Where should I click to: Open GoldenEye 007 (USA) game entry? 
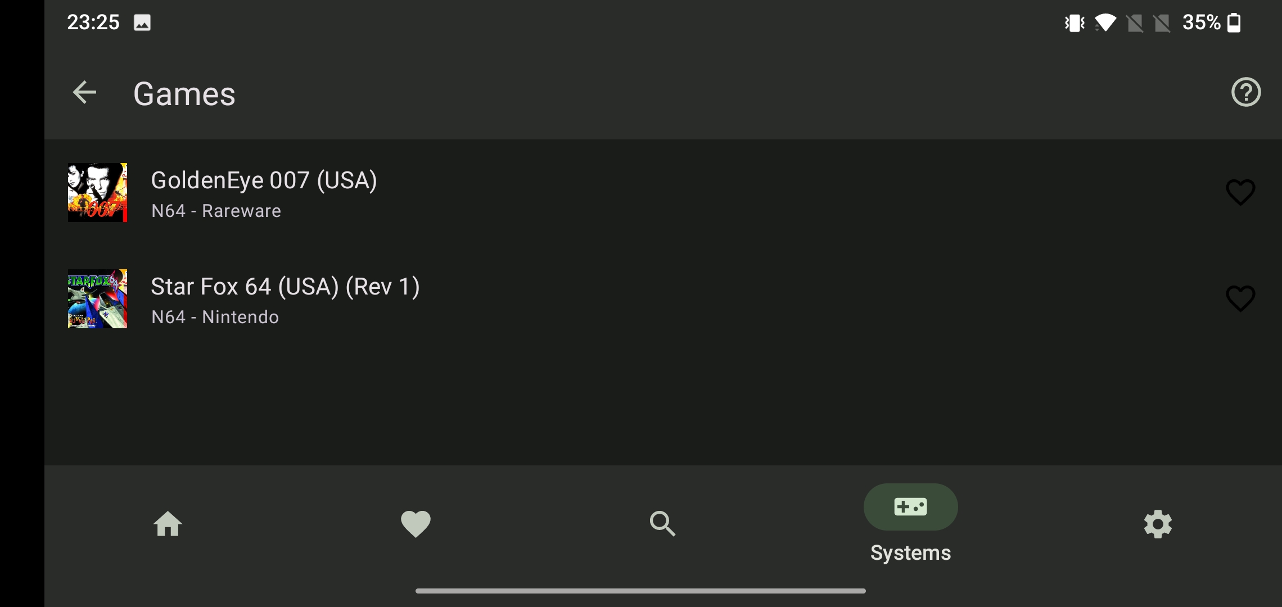(394, 193)
